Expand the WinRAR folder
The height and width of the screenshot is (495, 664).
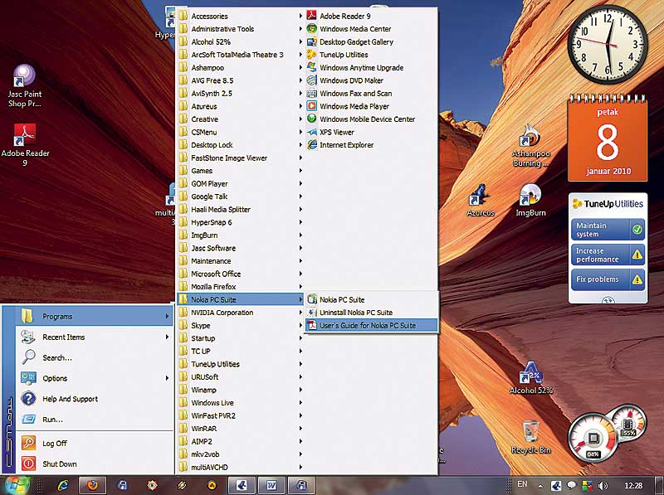pos(241,429)
